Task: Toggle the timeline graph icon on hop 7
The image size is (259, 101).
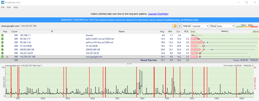Action: click(7, 57)
